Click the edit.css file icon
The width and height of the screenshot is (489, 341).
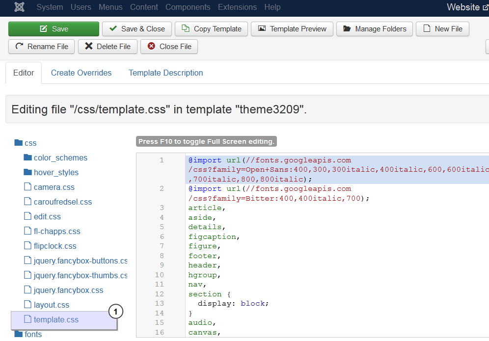click(28, 216)
